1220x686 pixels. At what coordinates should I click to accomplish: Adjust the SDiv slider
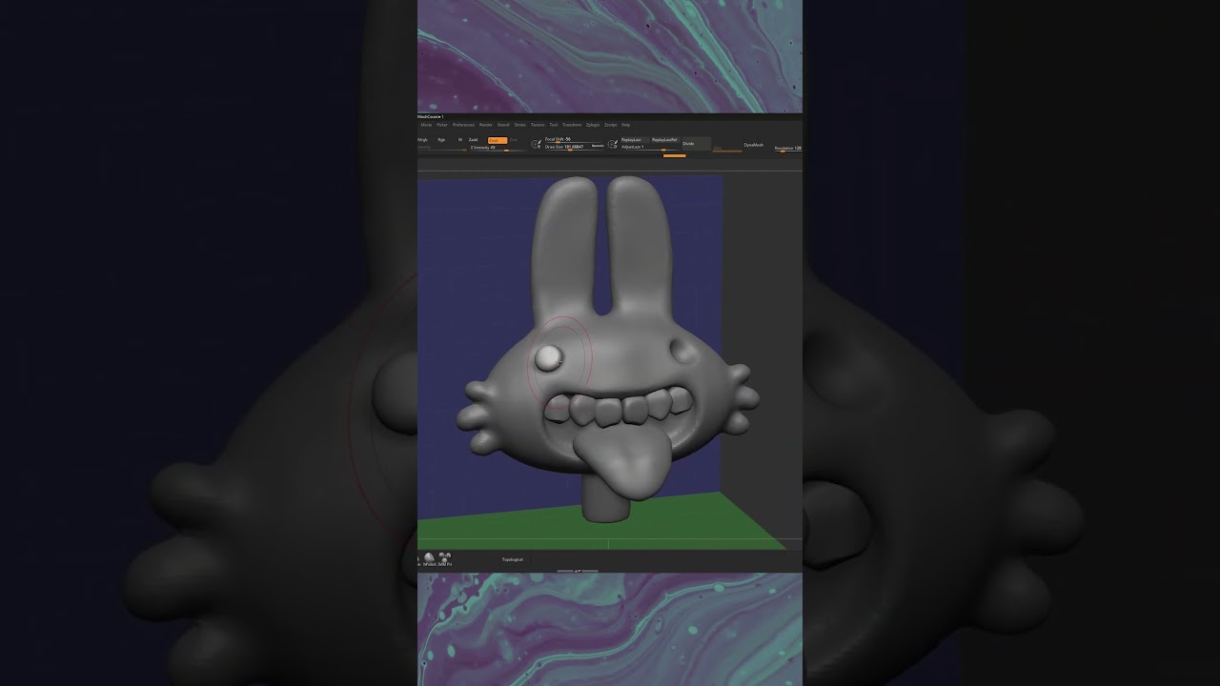pos(727,149)
